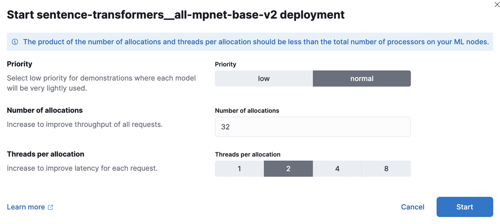Choose 1 thread per allocation
Screen dimensions: 500x224
pos(239,169)
